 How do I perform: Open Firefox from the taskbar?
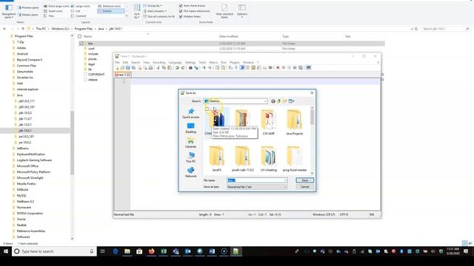151,251
